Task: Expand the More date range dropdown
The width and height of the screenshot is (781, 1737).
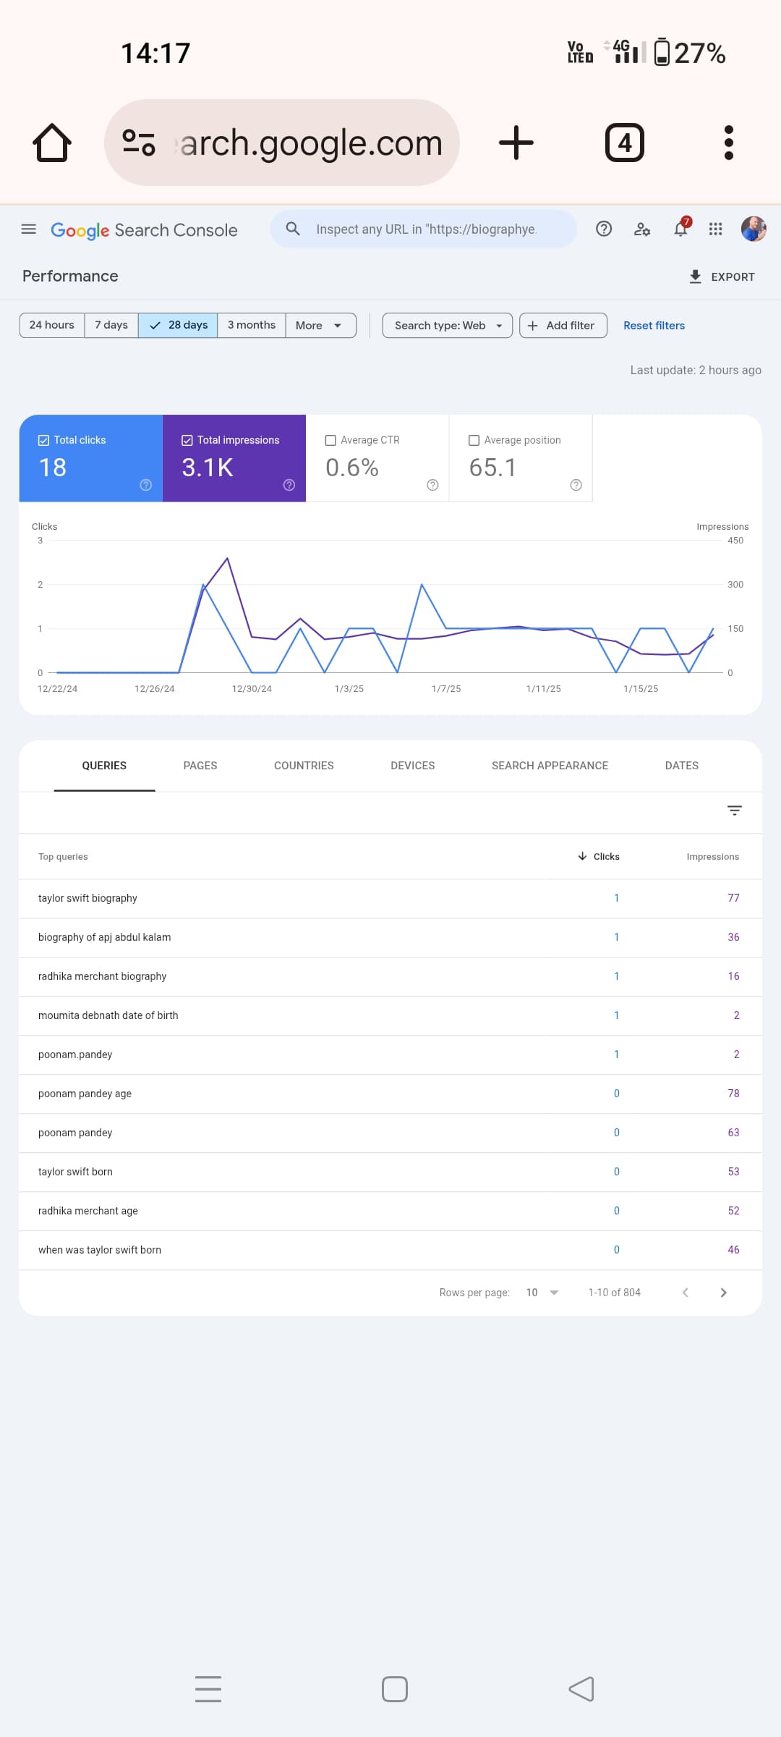Action: 321,325
